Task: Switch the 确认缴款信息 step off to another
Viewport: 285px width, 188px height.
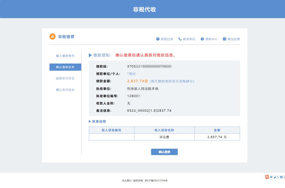Action: [65, 67]
